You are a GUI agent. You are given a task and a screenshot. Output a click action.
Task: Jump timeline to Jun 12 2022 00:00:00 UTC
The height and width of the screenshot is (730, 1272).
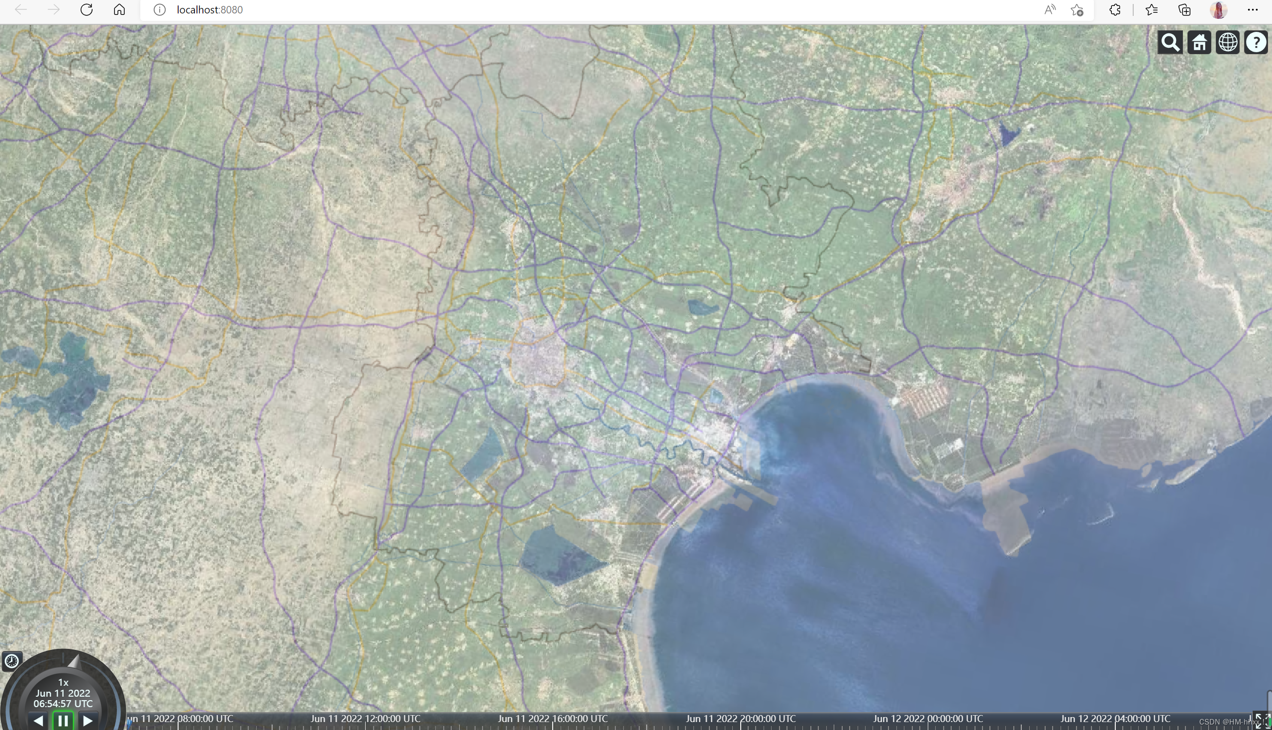tap(928, 719)
